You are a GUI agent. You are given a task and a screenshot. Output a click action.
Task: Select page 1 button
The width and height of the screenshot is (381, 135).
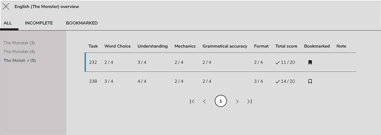[x=221, y=101]
